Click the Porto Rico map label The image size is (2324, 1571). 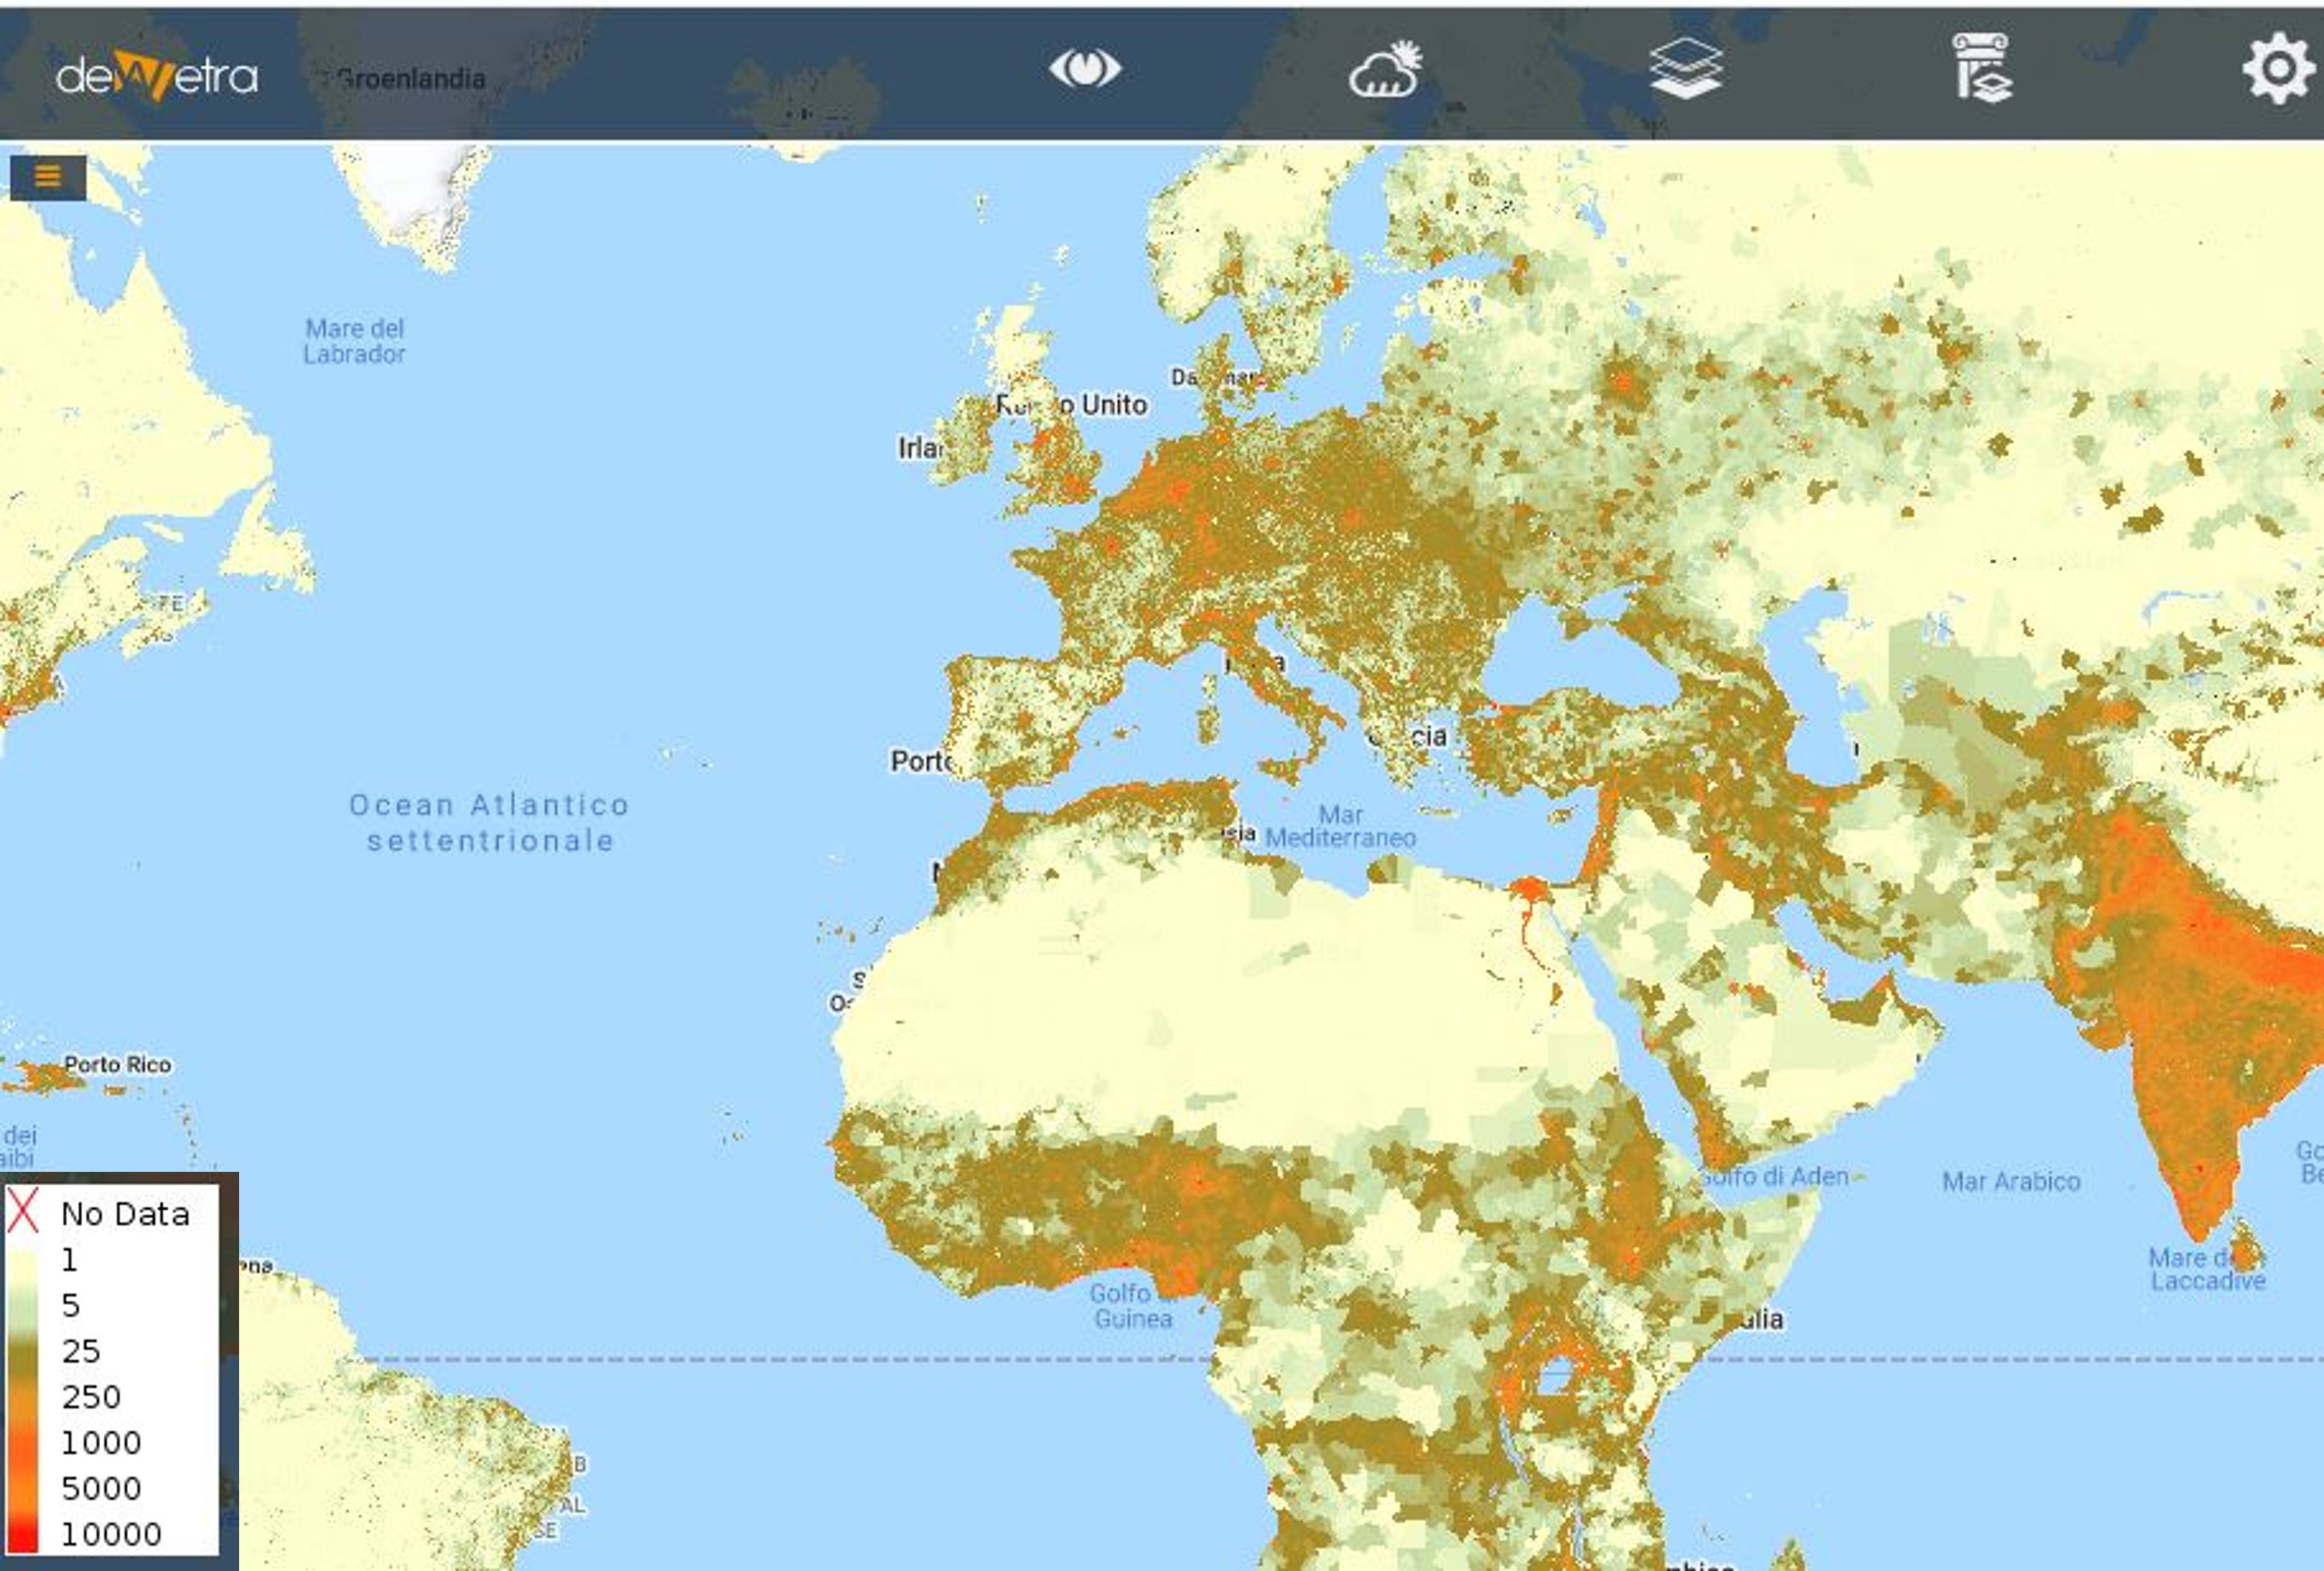(x=118, y=1064)
